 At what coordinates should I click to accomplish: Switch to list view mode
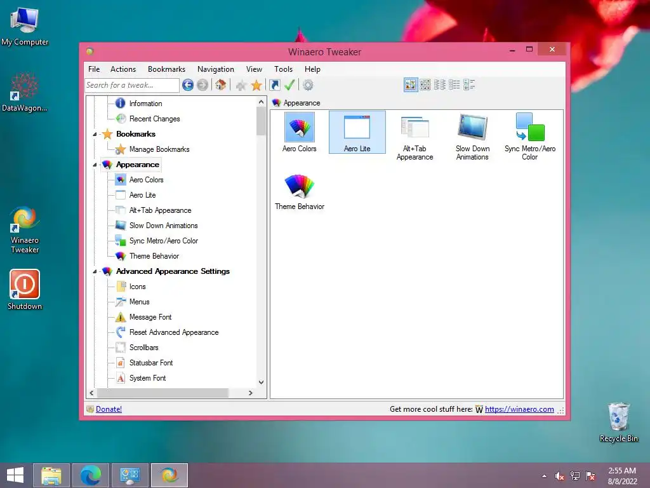(x=440, y=85)
